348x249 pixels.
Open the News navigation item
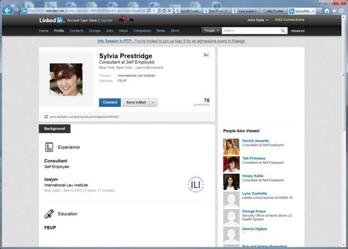(x=161, y=31)
